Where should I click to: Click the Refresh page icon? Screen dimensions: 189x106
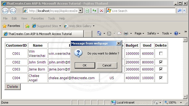tap(94, 11)
